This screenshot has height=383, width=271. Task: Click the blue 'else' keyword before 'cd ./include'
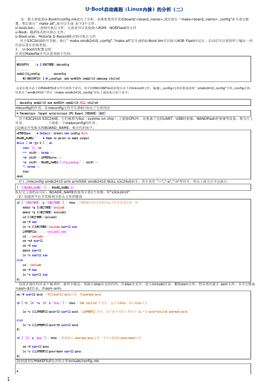19,260
